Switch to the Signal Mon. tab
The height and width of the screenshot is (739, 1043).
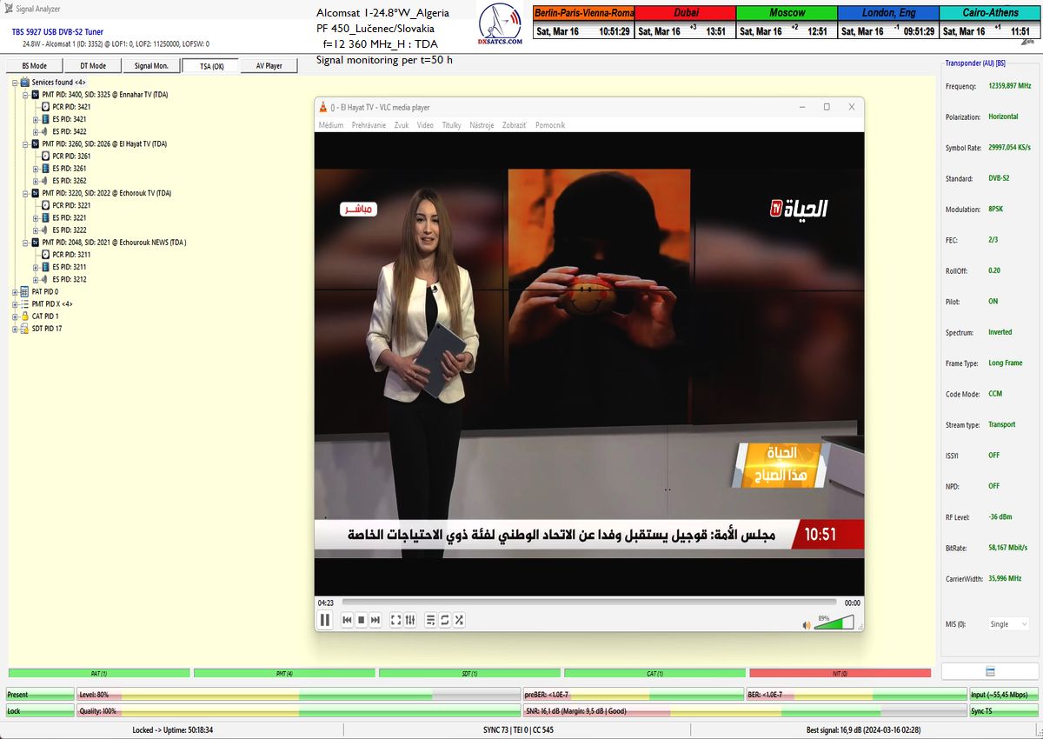click(151, 66)
